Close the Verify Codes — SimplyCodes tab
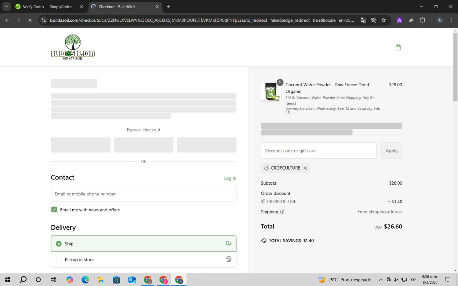 tap(82, 7)
